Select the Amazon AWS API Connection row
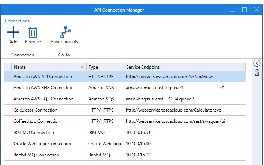Image resolution: width=264 pixels, height=165 pixels. pyautogui.click(x=125, y=77)
